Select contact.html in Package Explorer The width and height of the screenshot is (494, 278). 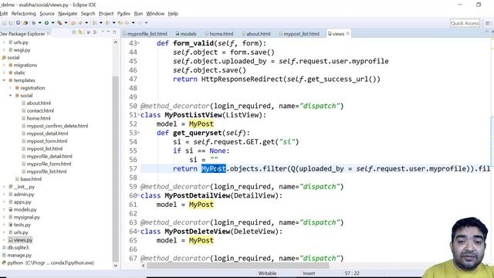(x=40, y=110)
